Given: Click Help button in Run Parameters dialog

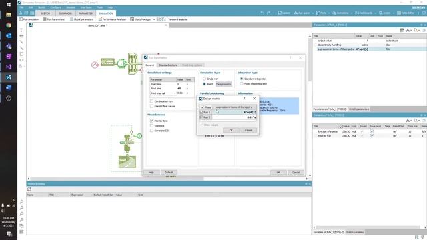Looking at the screenshot, I should pyautogui.click(x=151, y=172).
